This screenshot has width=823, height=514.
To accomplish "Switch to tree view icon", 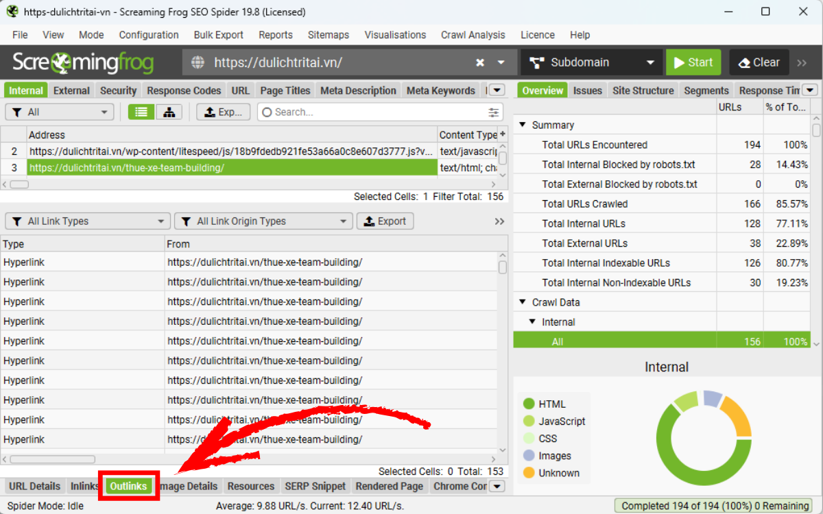I will (169, 112).
